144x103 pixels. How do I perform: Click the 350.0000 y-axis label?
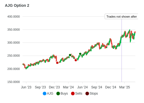coord(14,30)
